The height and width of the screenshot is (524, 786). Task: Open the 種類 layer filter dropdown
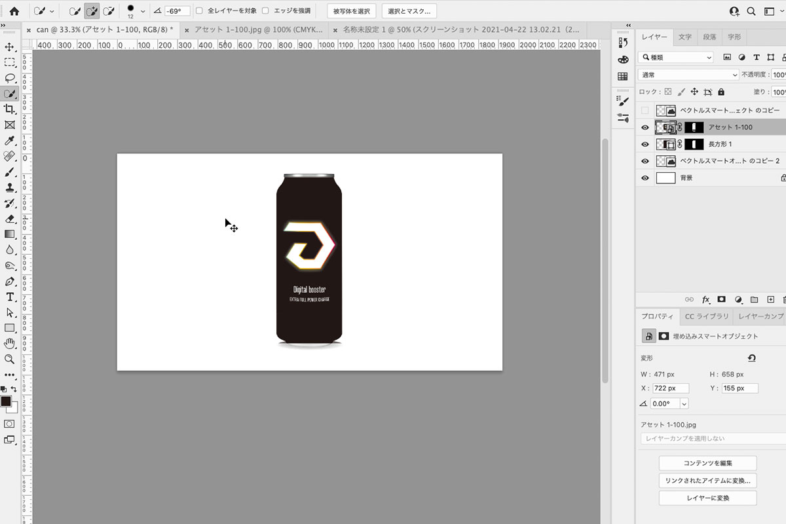point(676,58)
